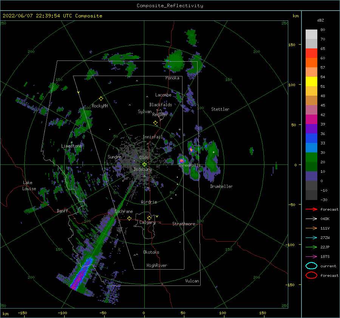Click the white 04DK arrow icon

tap(311, 219)
